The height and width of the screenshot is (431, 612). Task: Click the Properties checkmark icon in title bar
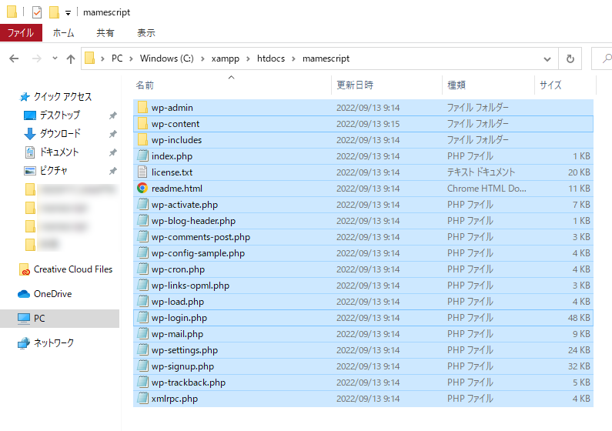click(x=38, y=12)
